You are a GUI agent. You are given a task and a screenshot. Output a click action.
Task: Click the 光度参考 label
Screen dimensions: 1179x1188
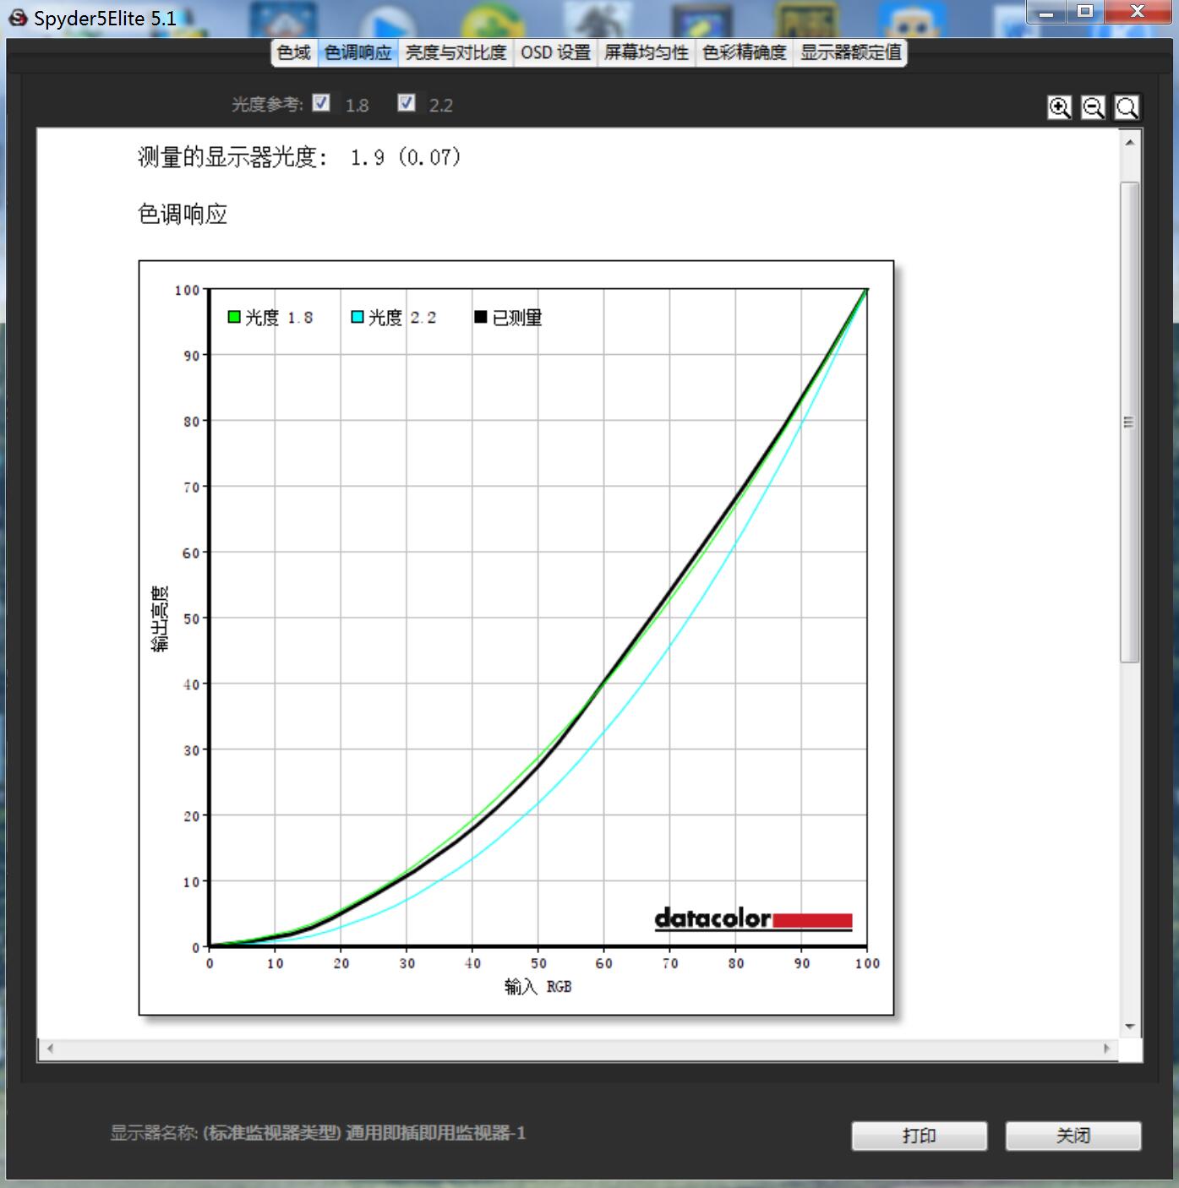(x=268, y=105)
